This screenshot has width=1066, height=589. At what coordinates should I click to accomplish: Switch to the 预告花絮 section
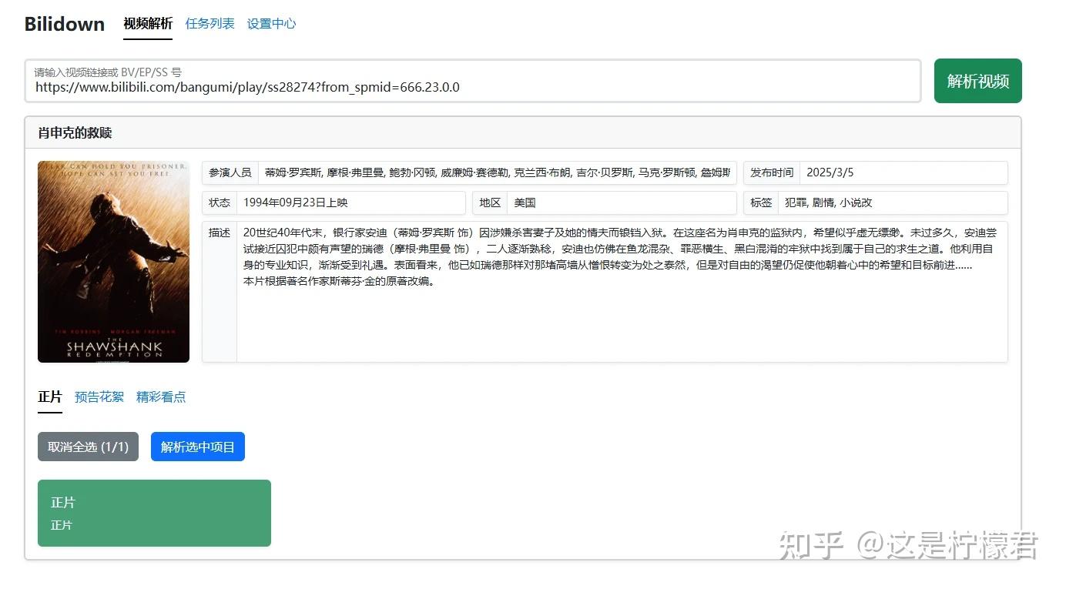click(x=99, y=397)
